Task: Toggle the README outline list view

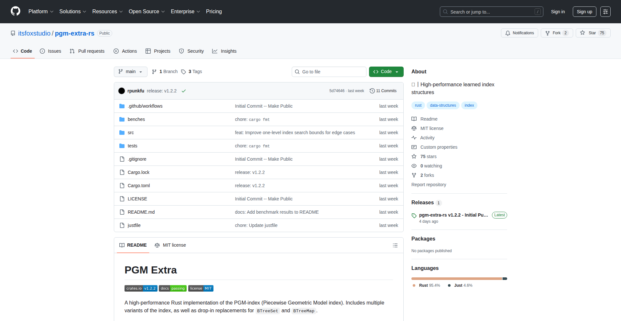Action: pos(395,245)
